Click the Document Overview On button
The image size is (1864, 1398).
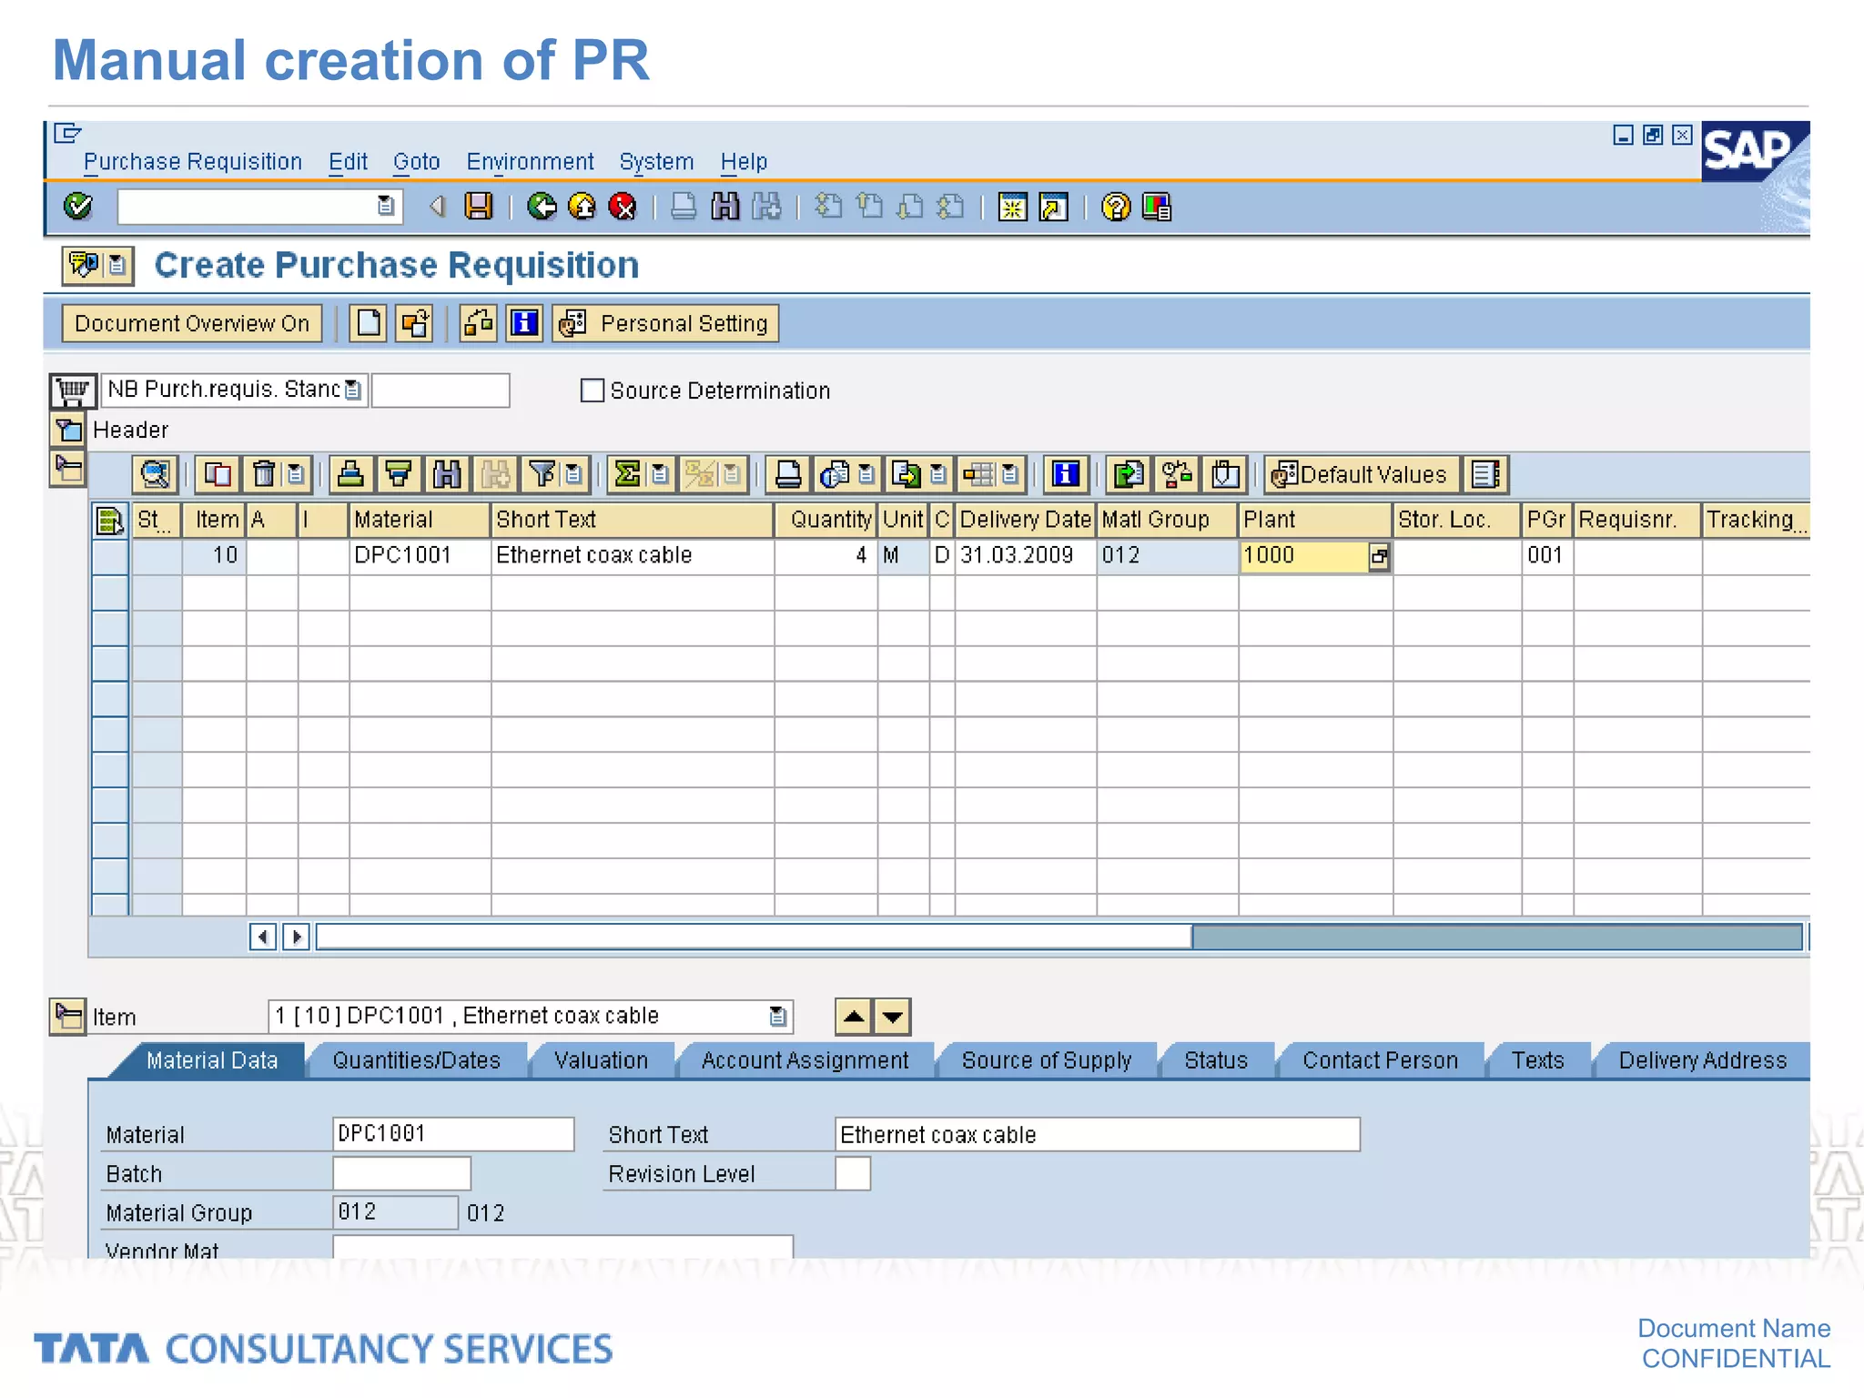pyautogui.click(x=192, y=323)
